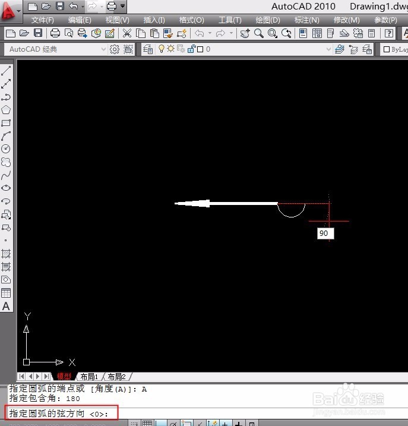The width and height of the screenshot is (408, 426).
Task: Open the 标注(N) menu
Action: click(x=307, y=20)
